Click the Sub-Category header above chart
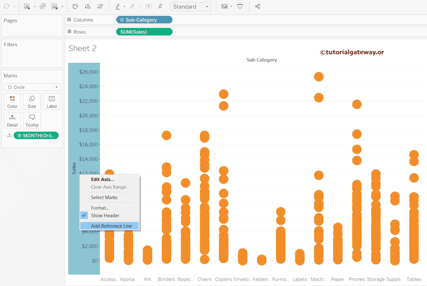The width and height of the screenshot is (427, 286). tap(262, 60)
